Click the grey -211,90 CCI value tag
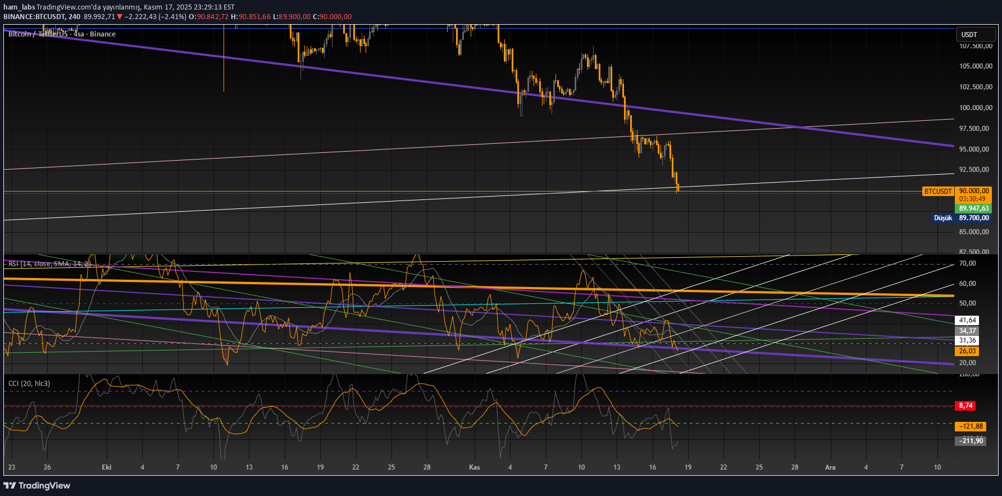 click(x=970, y=441)
